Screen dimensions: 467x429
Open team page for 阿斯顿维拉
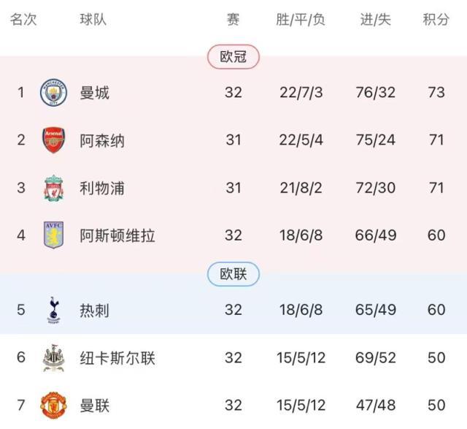(x=117, y=236)
